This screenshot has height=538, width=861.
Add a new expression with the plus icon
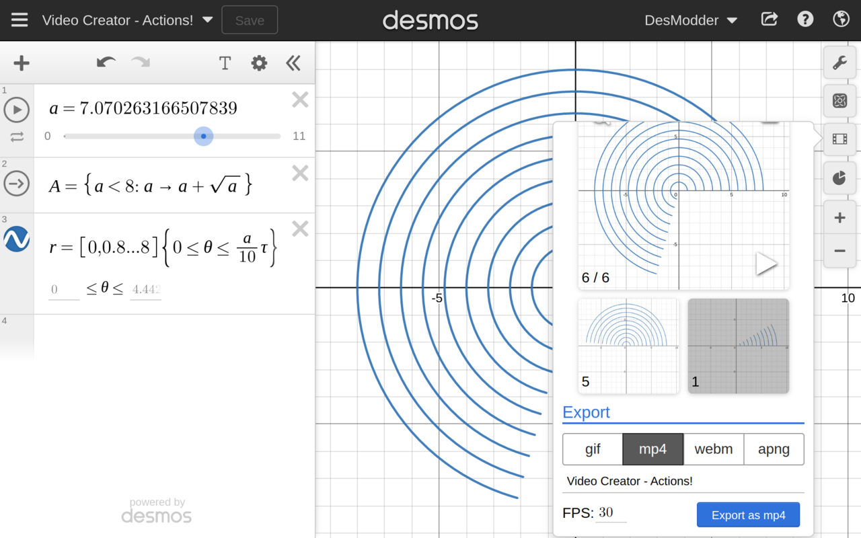pyautogui.click(x=21, y=63)
